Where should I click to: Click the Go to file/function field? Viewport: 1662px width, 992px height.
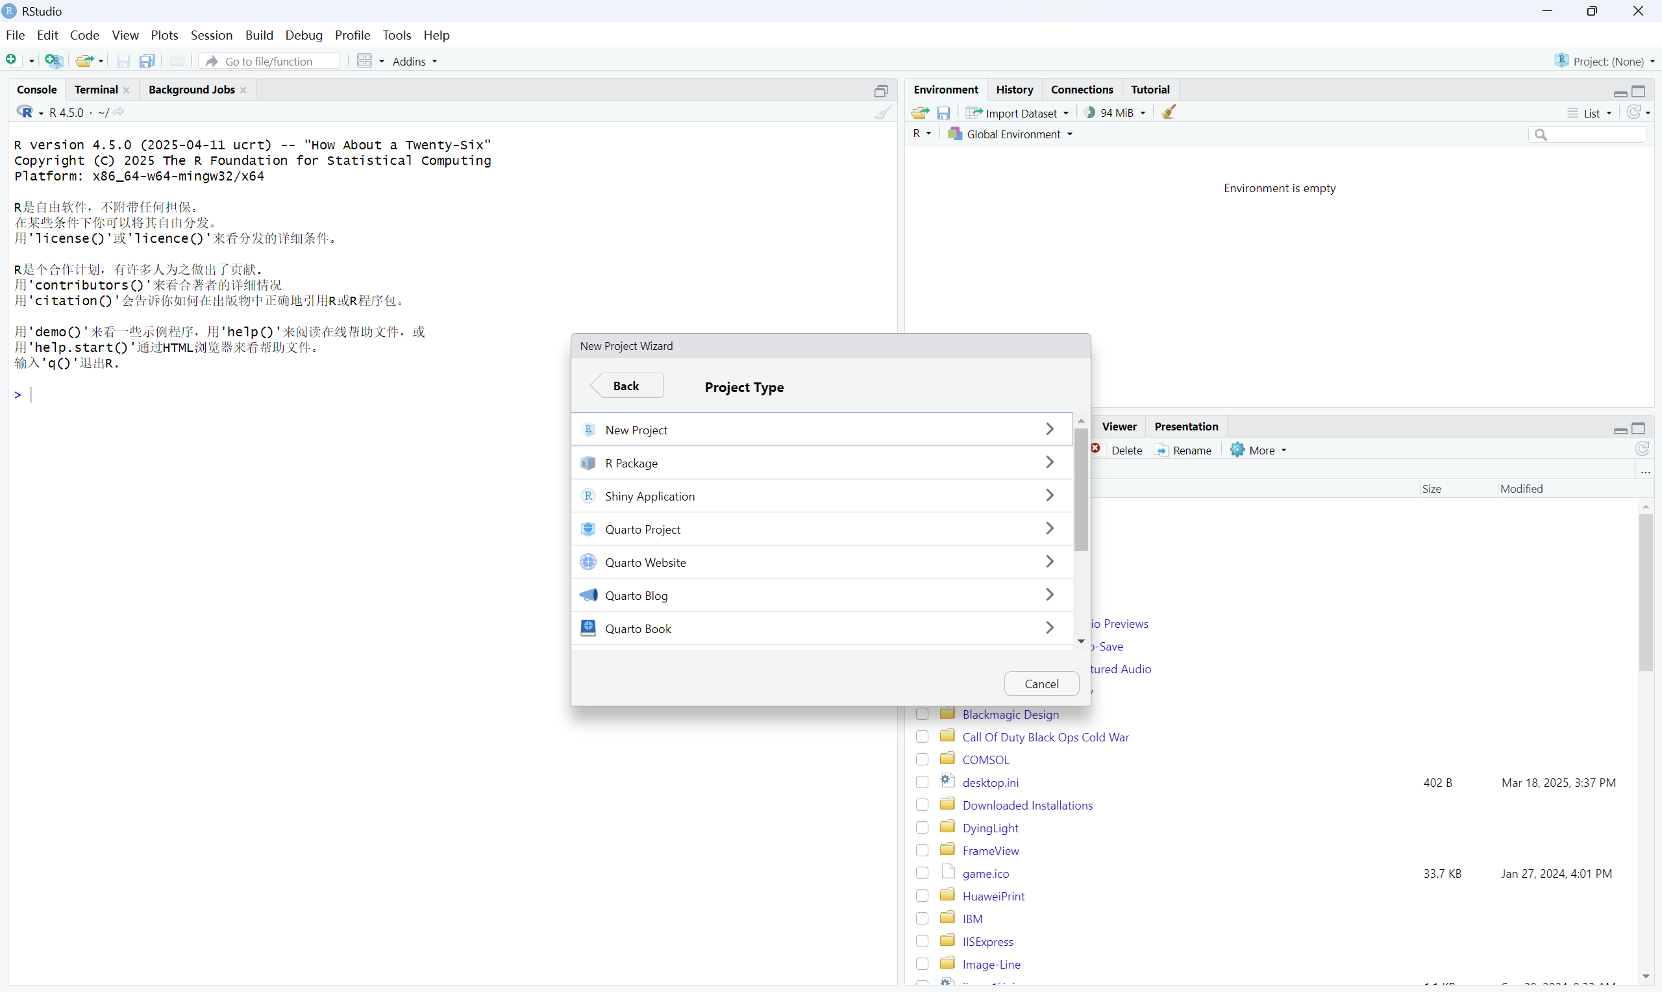tap(270, 62)
